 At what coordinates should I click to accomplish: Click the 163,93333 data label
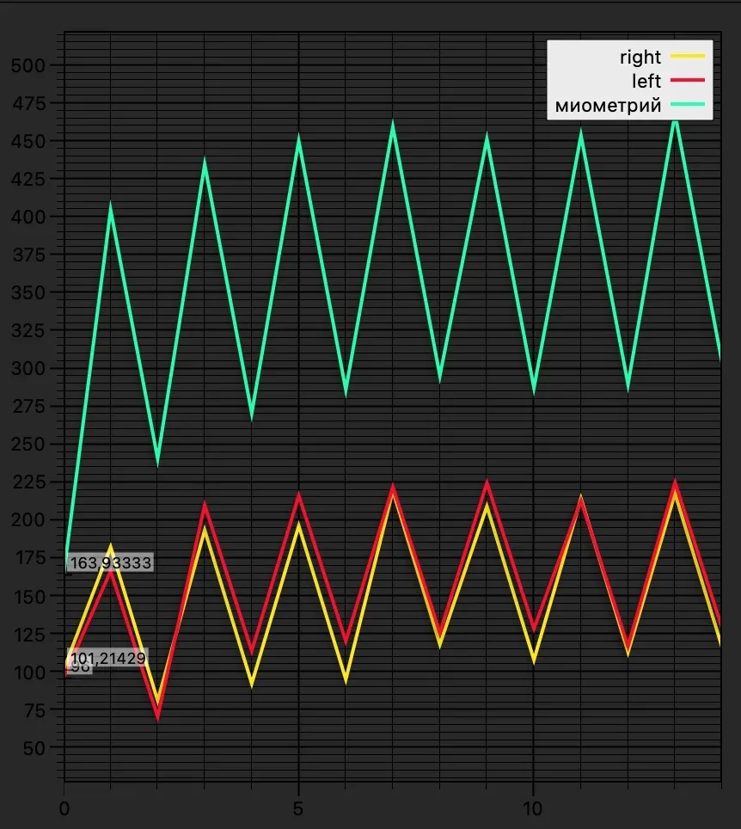[x=110, y=563]
